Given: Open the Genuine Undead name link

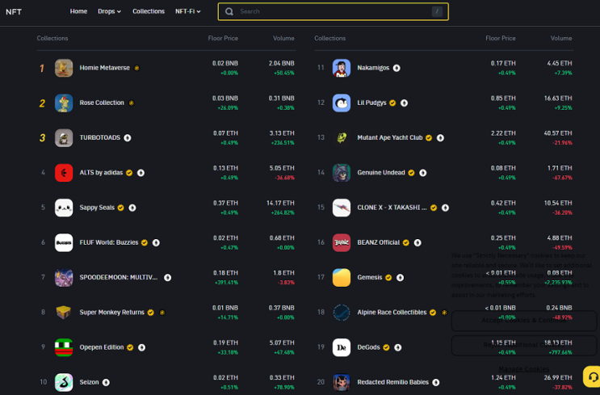Looking at the screenshot, I should (381, 173).
